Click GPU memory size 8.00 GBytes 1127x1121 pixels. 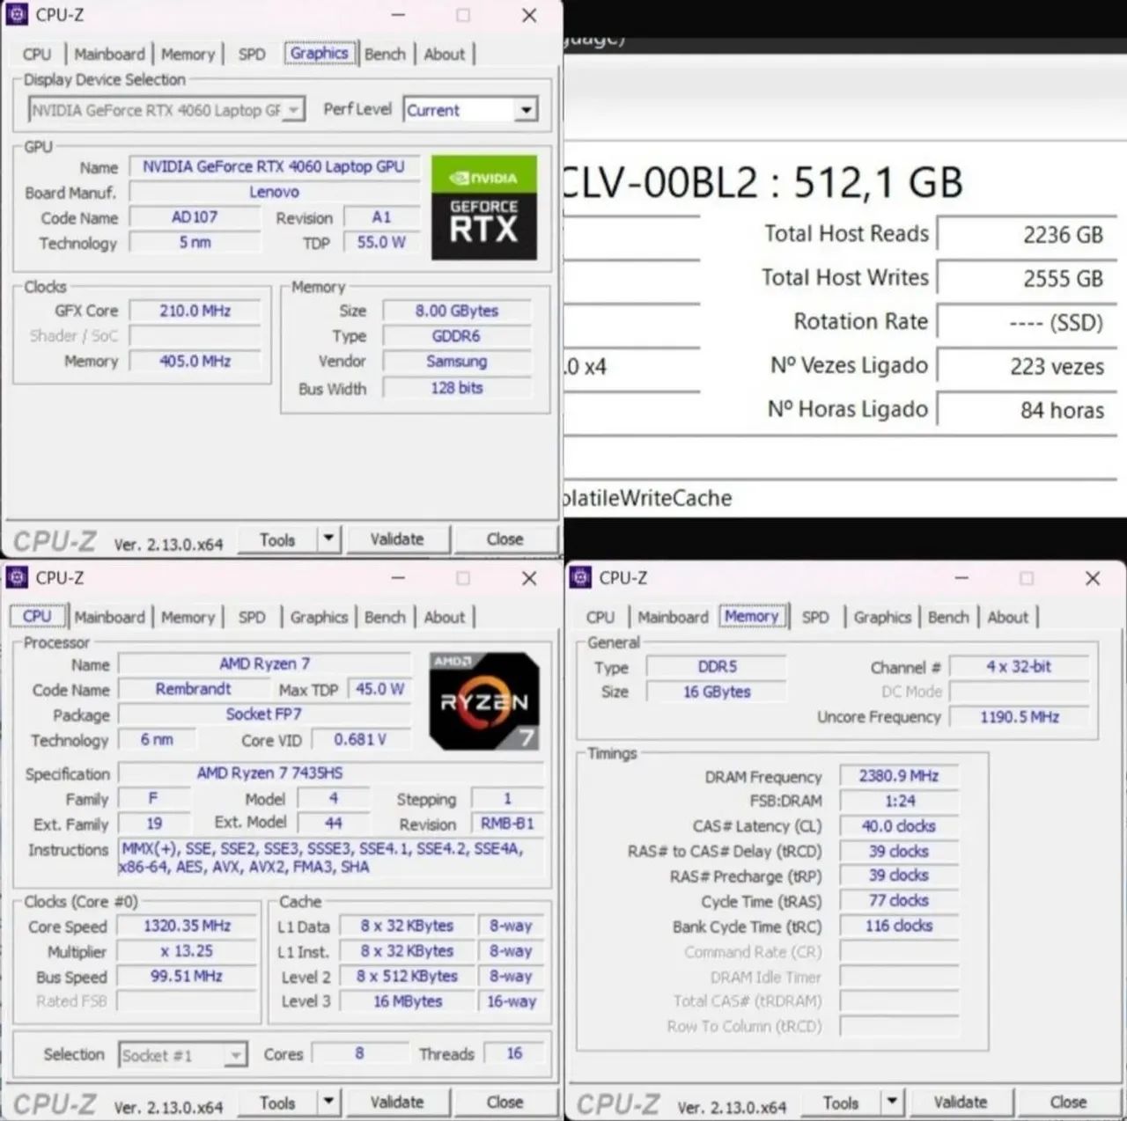pos(457,311)
